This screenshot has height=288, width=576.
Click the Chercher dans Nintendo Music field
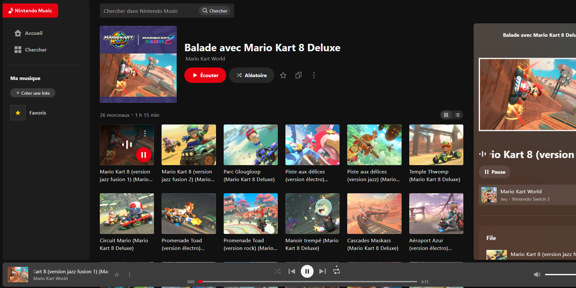coord(149,11)
